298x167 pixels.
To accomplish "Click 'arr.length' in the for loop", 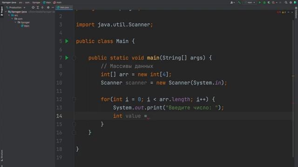I will 175,99.
